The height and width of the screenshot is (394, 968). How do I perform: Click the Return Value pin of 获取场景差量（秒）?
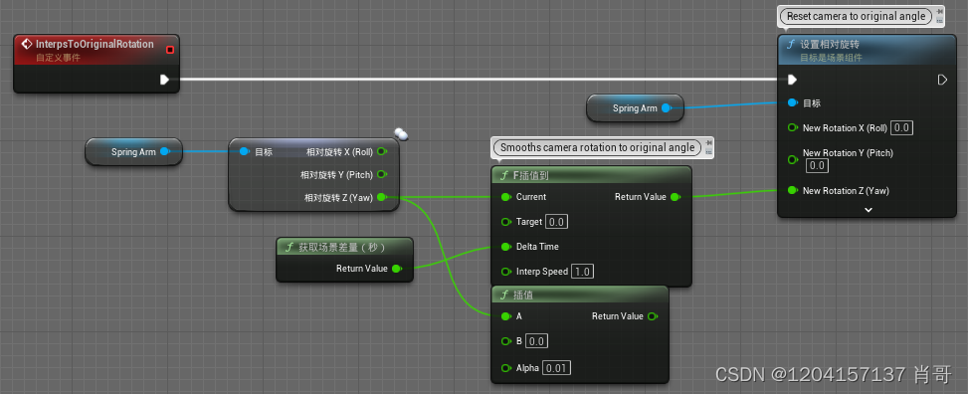point(396,269)
